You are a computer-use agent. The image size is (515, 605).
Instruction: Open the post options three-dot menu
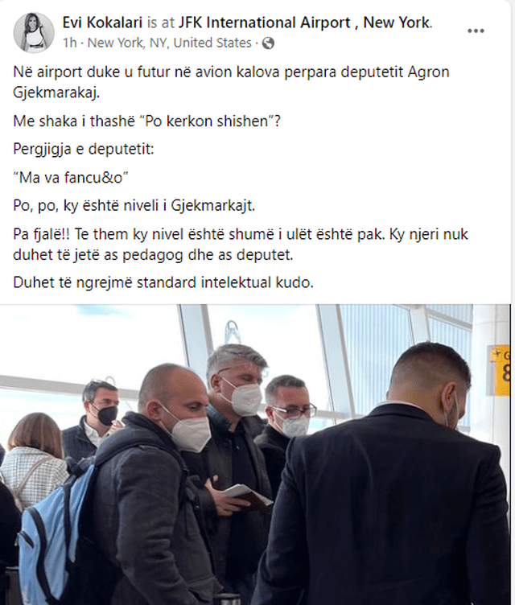476,31
